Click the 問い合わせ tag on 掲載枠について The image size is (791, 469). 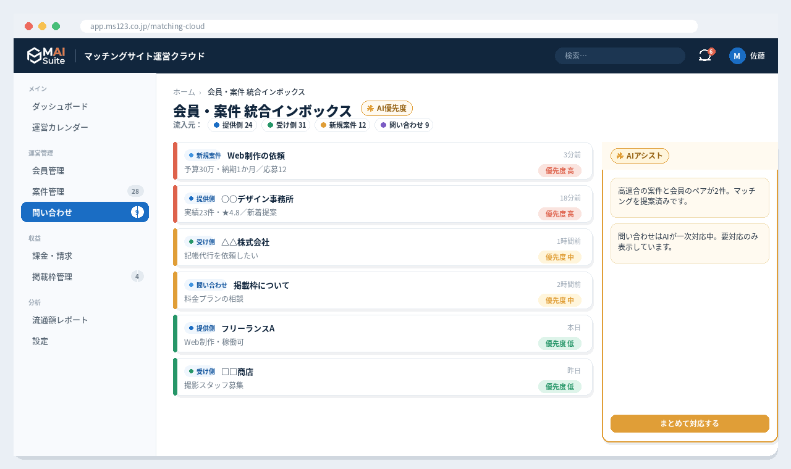(208, 285)
